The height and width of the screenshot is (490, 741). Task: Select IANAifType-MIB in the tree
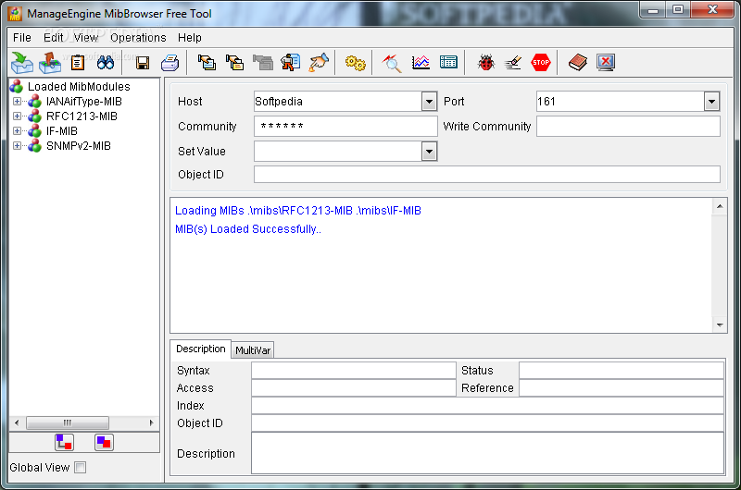[x=83, y=102]
